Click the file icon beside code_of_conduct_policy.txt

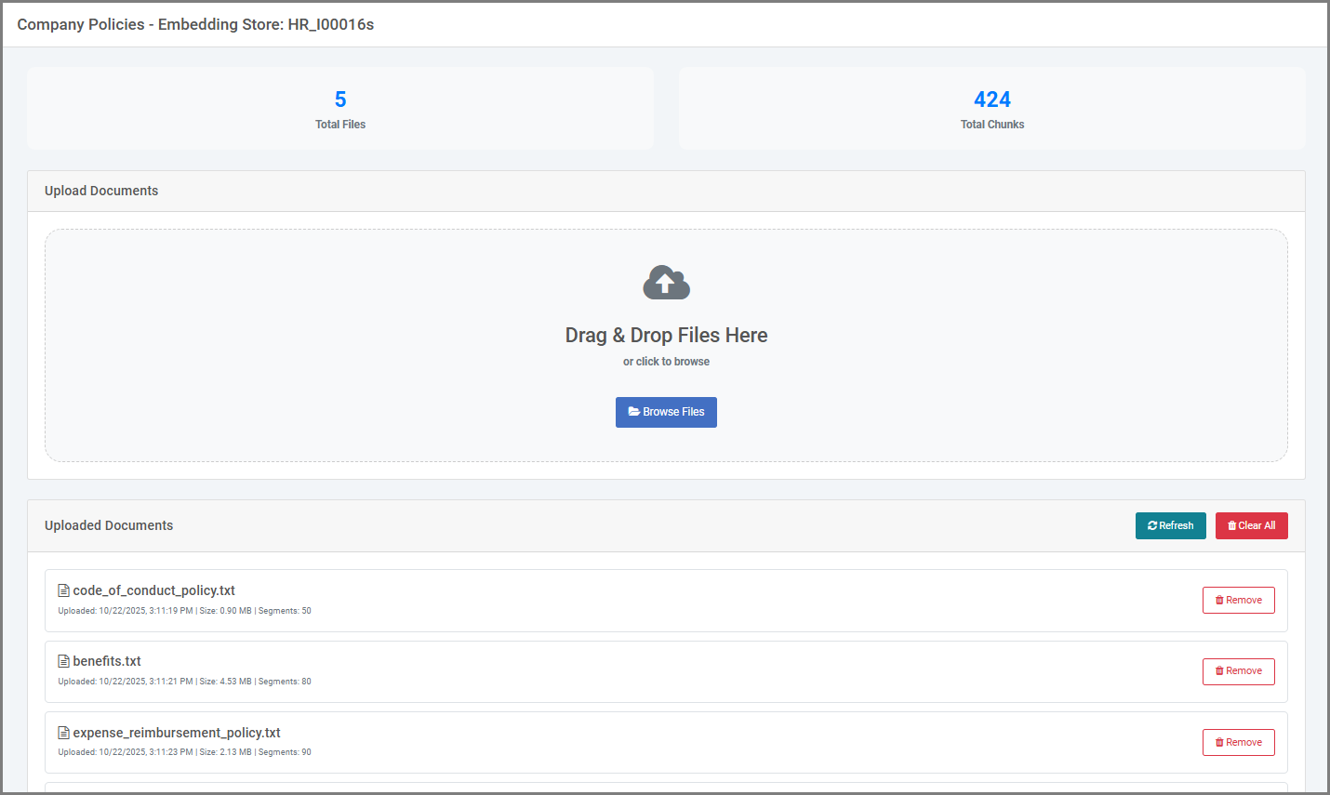[64, 590]
